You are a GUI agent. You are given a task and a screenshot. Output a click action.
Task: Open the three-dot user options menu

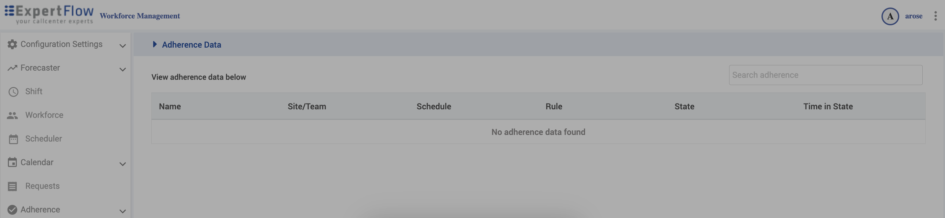pos(935,16)
